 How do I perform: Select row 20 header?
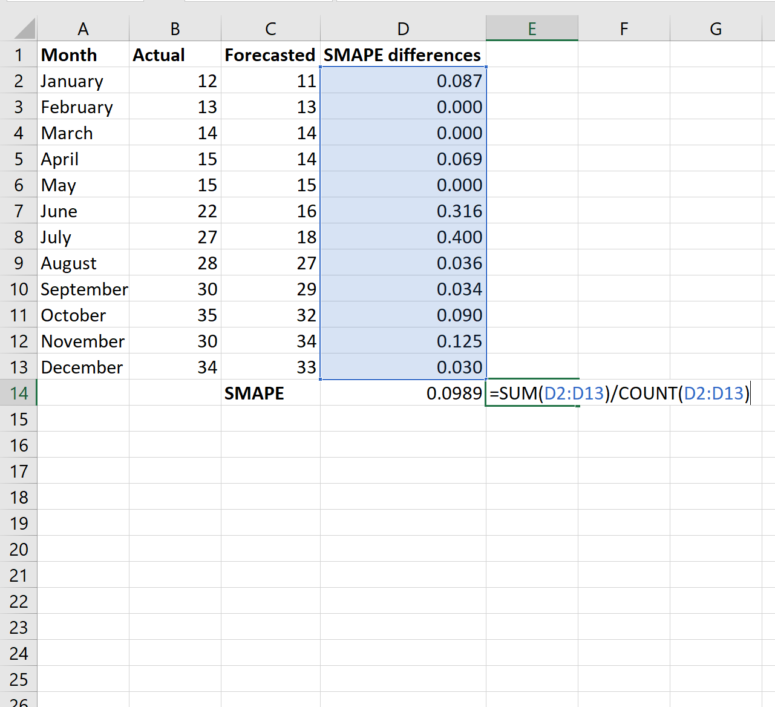coord(19,548)
